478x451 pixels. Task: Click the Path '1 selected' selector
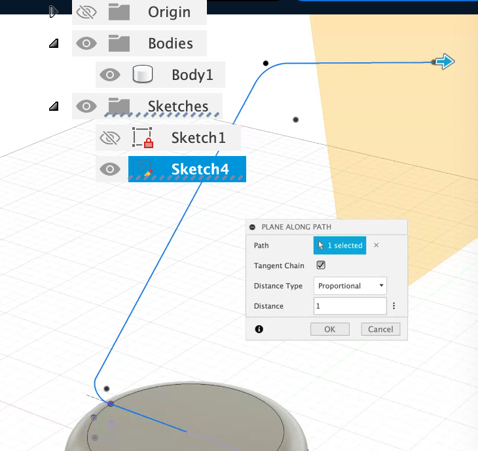pos(340,245)
